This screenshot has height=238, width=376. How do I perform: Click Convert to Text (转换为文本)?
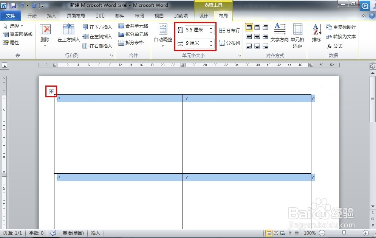(x=340, y=36)
